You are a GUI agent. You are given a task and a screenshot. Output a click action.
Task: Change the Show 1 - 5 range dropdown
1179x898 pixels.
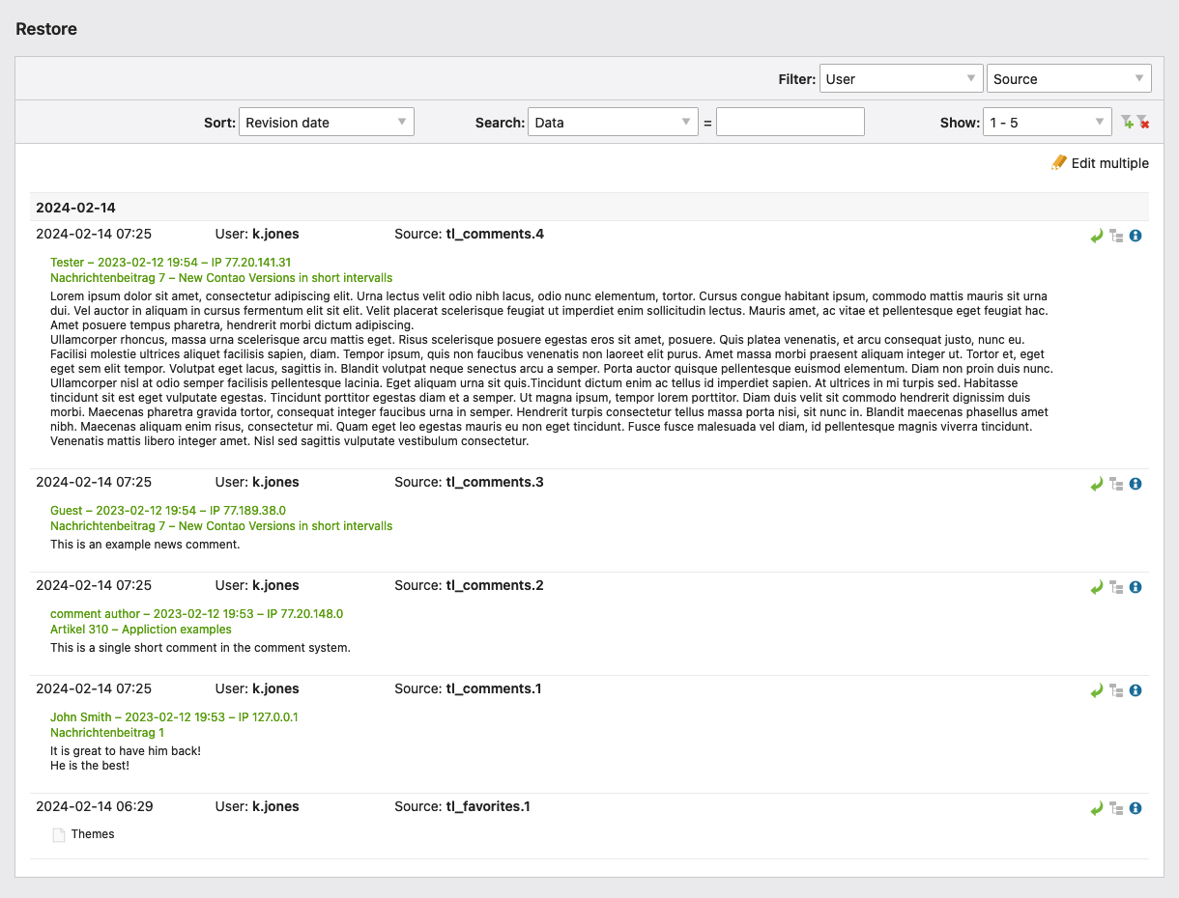(1048, 123)
